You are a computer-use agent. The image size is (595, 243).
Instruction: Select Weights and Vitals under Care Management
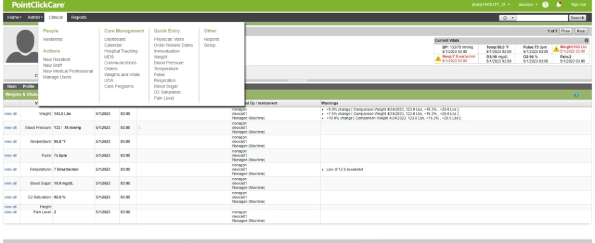(x=122, y=74)
